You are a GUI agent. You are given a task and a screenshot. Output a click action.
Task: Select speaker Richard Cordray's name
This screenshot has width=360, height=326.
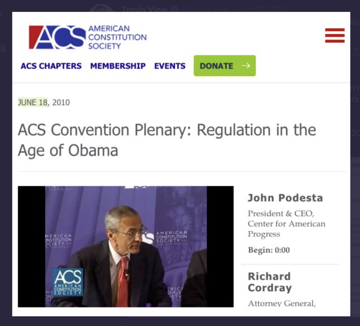pos(270,282)
